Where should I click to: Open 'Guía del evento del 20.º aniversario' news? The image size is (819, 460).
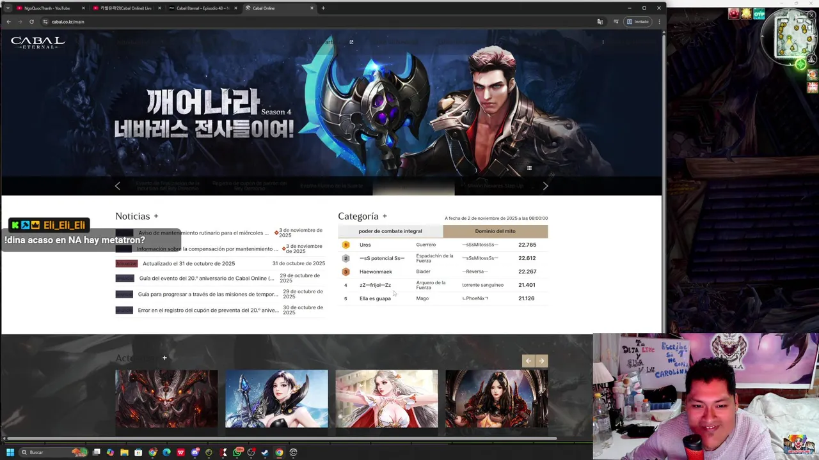pos(207,279)
